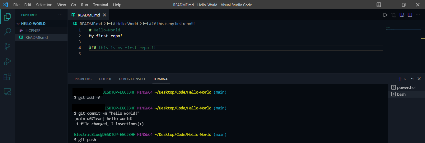Open the Extensions view
The width and height of the screenshot is (425, 143).
point(7,76)
